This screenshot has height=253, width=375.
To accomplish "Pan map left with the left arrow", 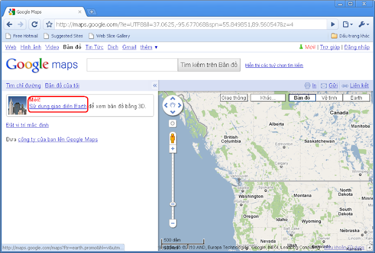I will [166, 105].
